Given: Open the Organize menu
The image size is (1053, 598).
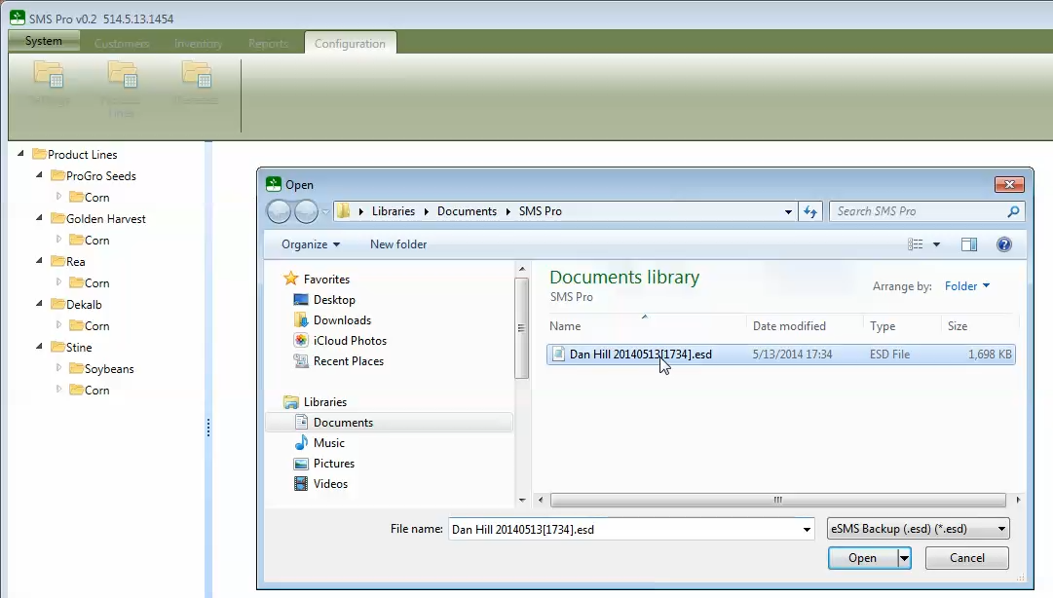Looking at the screenshot, I should click(311, 244).
